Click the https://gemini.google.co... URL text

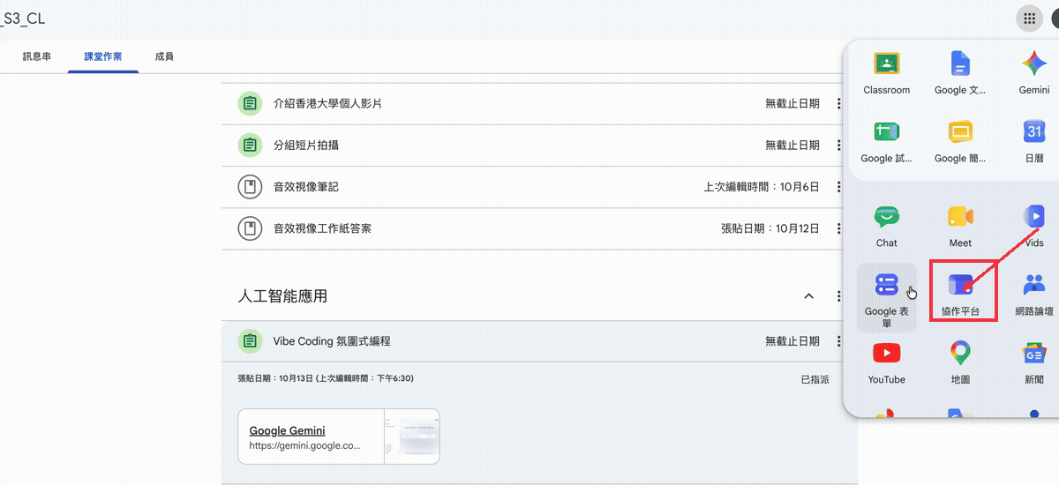pos(305,446)
